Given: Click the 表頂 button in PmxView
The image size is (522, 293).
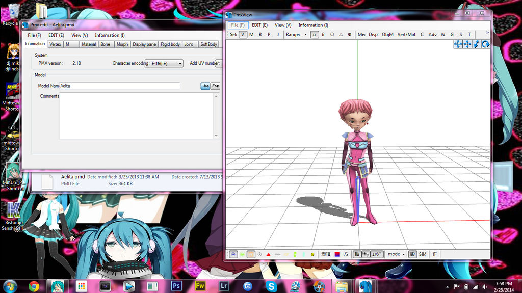Looking at the screenshot, I should (326, 254).
